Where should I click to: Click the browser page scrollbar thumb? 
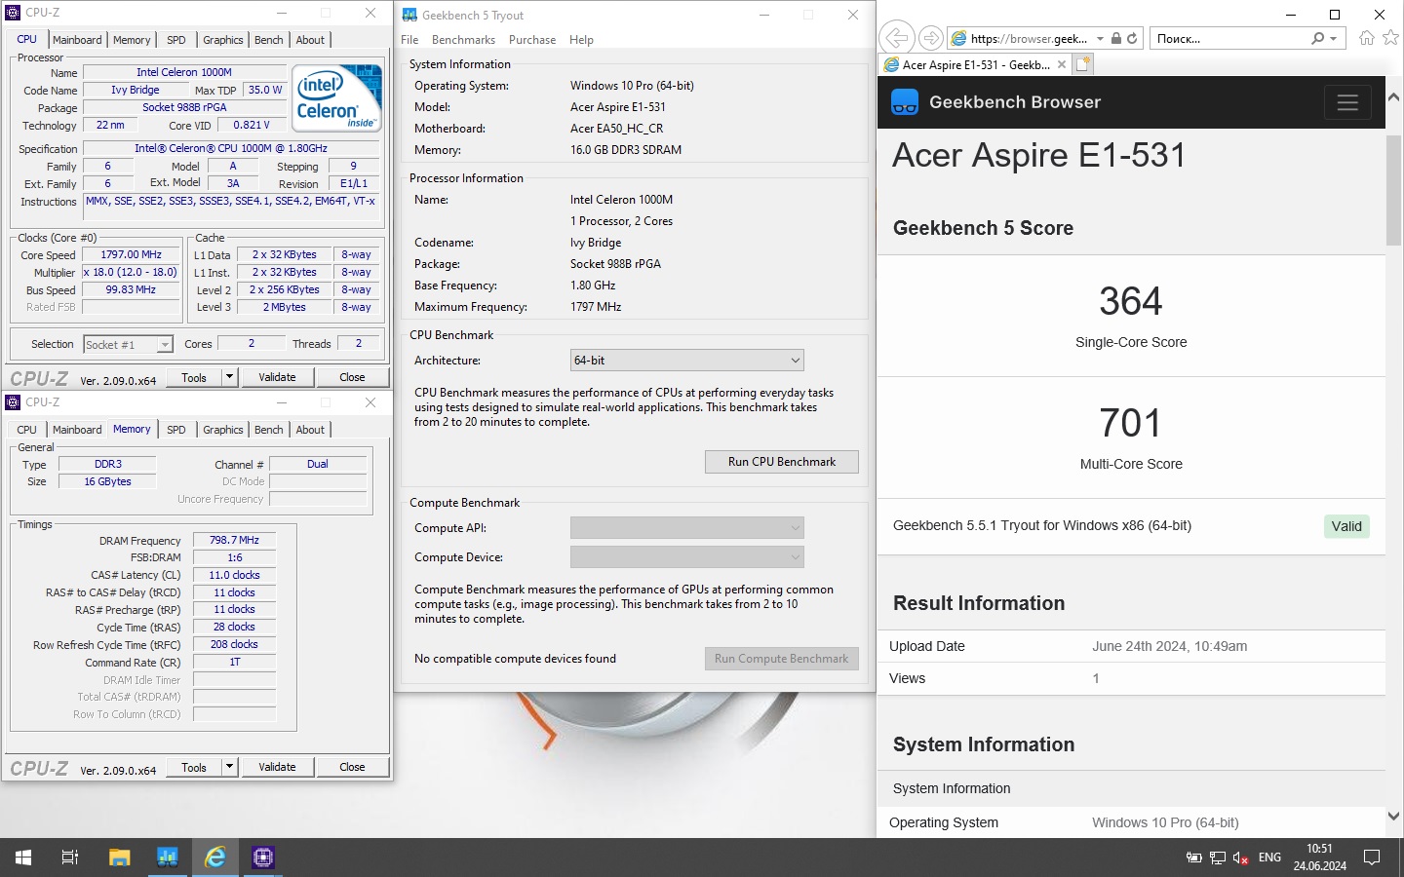pos(1394,190)
